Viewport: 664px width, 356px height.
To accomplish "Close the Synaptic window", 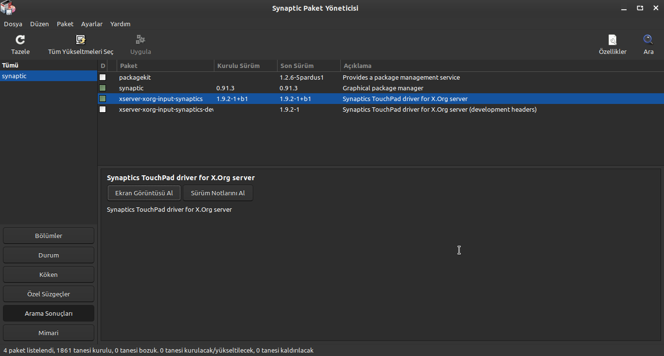I will coord(655,8).
